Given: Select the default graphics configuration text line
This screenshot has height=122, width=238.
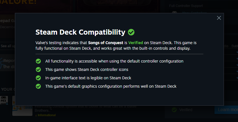Looking at the screenshot, I should (x=111, y=86).
